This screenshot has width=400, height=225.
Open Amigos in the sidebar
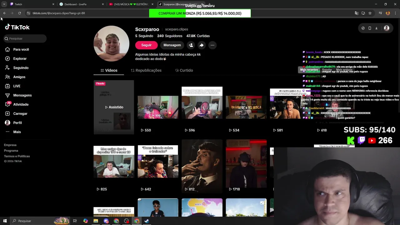point(19,77)
